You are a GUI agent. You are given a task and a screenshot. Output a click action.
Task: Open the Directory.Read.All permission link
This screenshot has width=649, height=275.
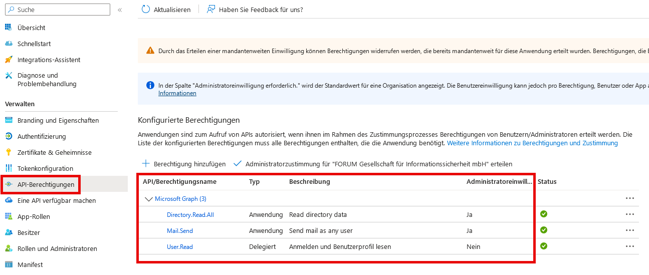190,214
